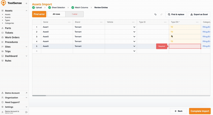Screen dimensions: 213x115
Task: Click the Settings gear icon
Action: (x=2, y=107)
